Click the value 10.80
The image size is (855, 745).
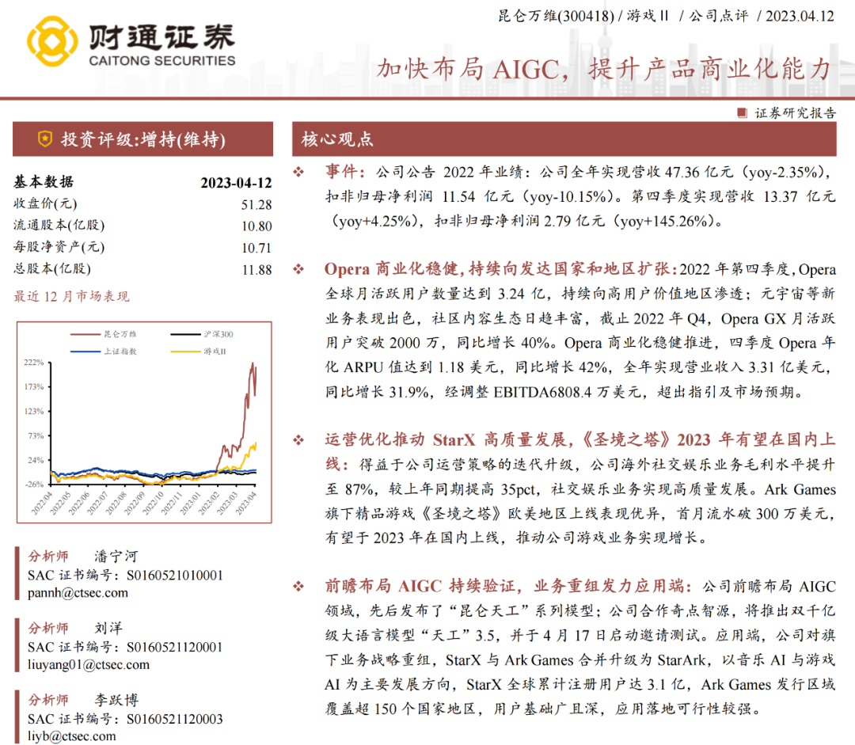click(x=256, y=226)
